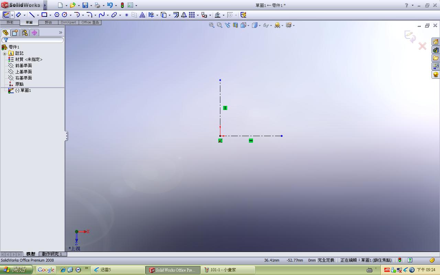Screen dimensions: 440x275
Task: Select the Spline sketch tool
Action: tap(102, 15)
